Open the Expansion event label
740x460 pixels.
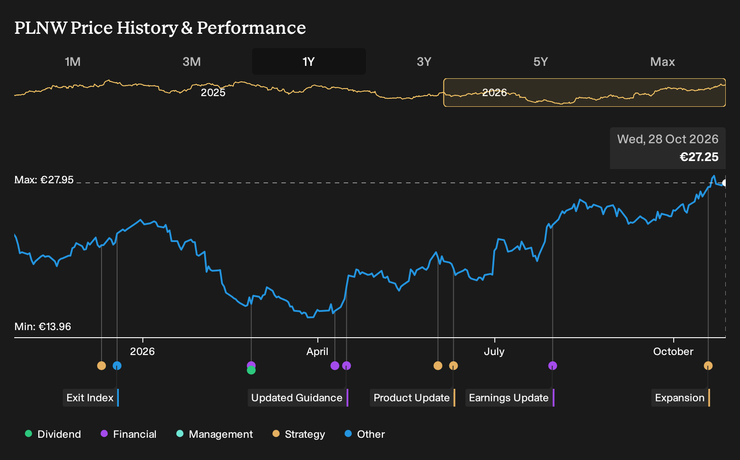coord(681,398)
